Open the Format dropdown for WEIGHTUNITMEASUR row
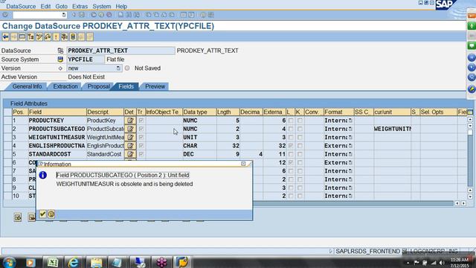The width and height of the screenshot is (476, 268). click(x=350, y=137)
